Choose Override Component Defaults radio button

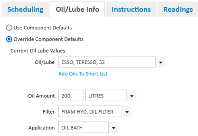(9, 39)
